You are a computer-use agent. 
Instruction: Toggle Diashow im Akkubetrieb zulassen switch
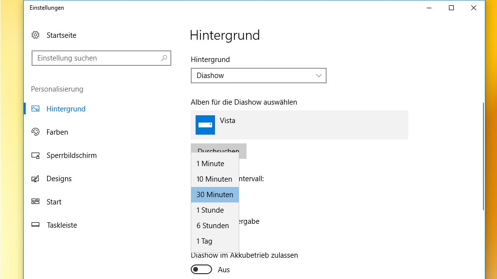[x=201, y=269]
